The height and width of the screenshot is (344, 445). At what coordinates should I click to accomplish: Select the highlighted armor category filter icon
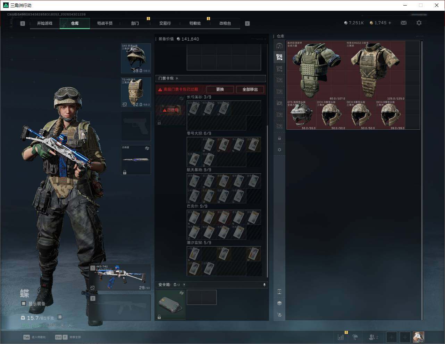click(279, 57)
